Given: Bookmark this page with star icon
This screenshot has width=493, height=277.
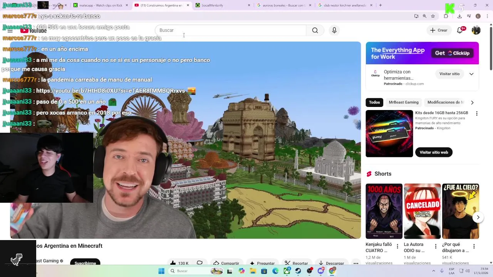Looking at the screenshot, I should (433, 16).
